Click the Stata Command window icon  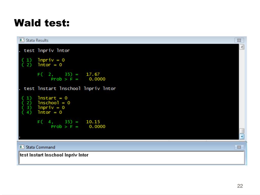tap(22, 147)
